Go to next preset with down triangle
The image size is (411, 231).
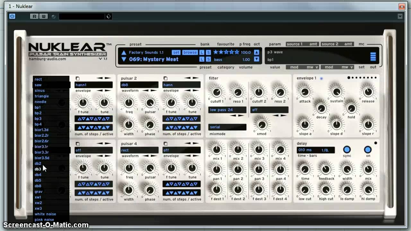124,59
